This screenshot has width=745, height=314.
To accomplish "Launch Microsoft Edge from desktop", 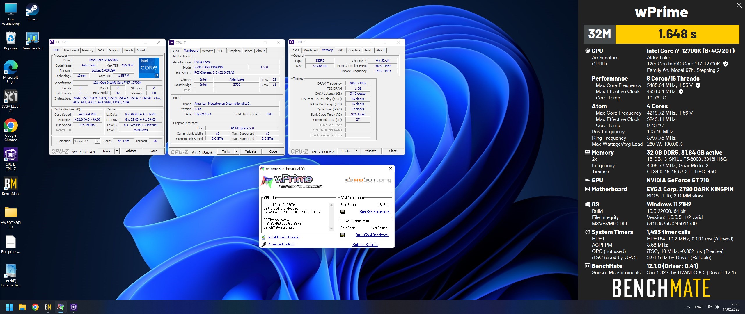I will tap(11, 72).
